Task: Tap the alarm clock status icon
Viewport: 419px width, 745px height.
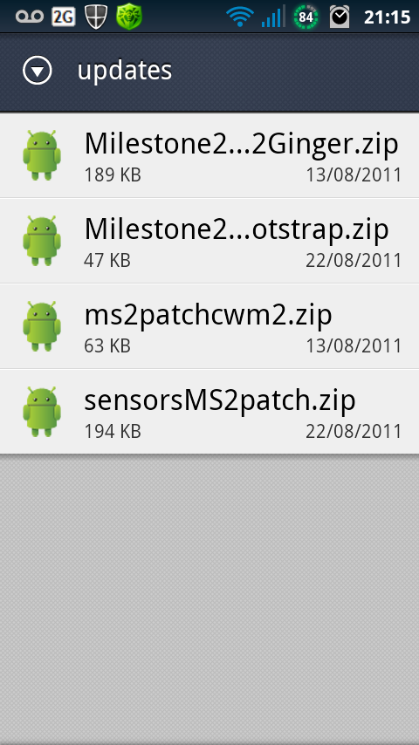Action: point(340,17)
